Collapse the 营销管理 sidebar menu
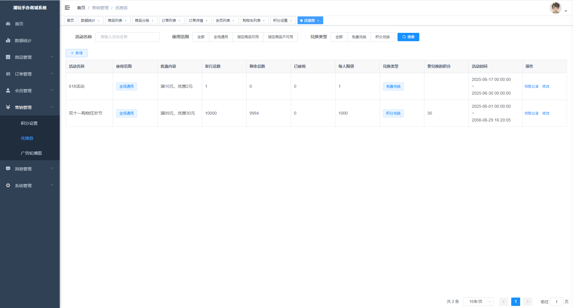The height and width of the screenshot is (308, 573). [30, 107]
